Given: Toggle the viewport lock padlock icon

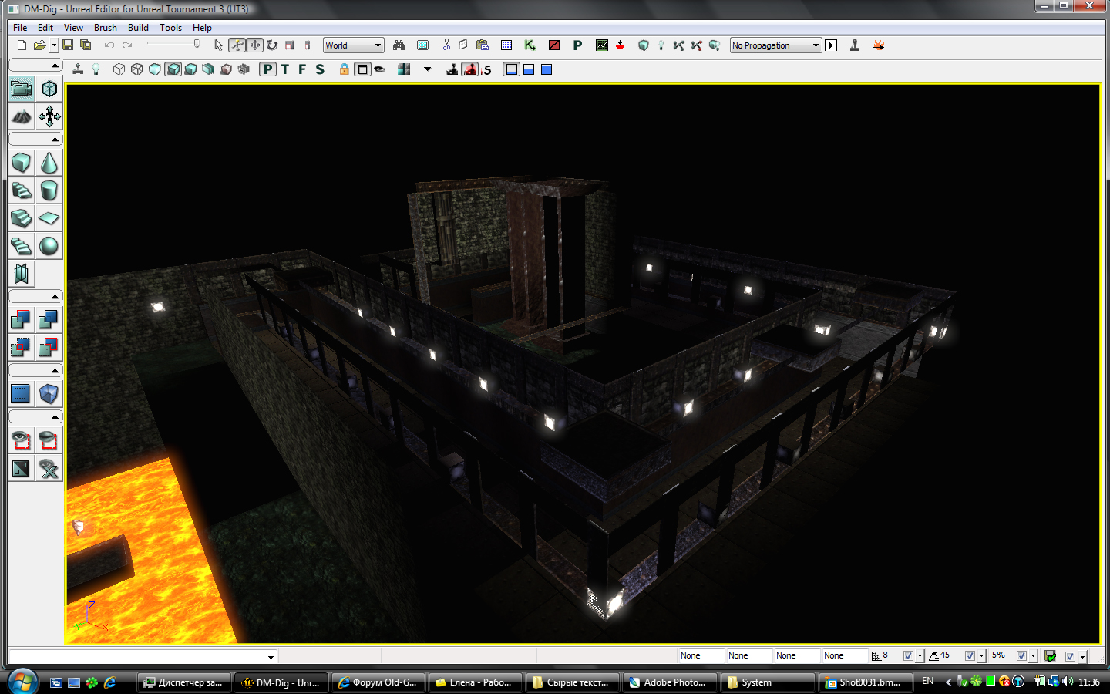Looking at the screenshot, I should pyautogui.click(x=344, y=69).
